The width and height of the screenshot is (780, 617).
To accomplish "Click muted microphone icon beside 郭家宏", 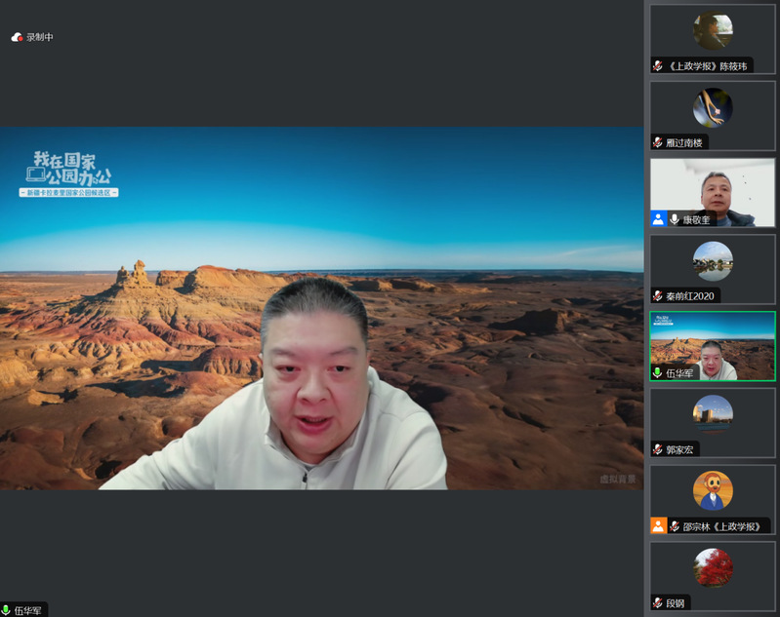I will pos(658,449).
